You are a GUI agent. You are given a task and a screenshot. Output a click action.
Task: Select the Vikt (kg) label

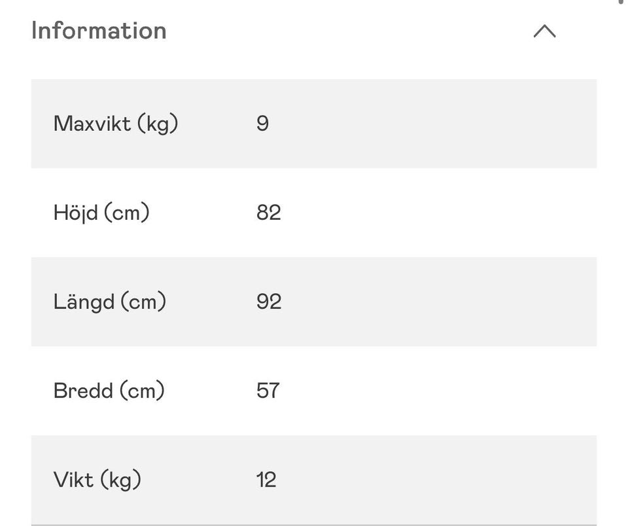tap(97, 480)
